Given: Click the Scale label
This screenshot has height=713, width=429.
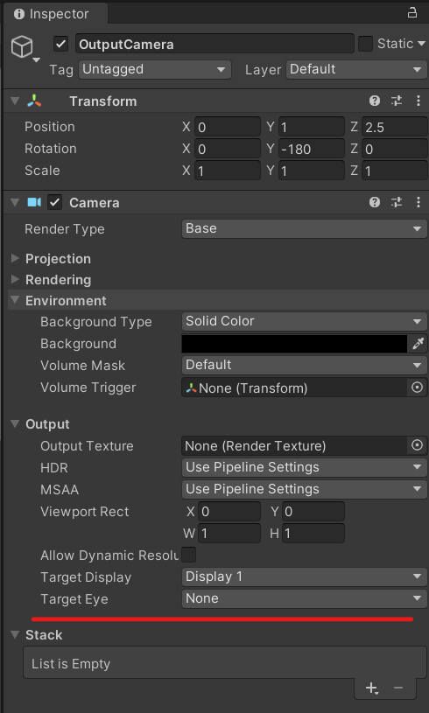Looking at the screenshot, I should pyautogui.click(x=42, y=171).
